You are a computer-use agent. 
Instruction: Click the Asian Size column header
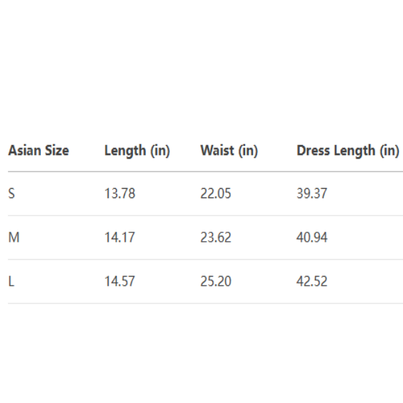click(38, 150)
